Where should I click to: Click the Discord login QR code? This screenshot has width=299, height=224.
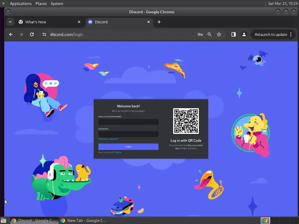[186, 121]
